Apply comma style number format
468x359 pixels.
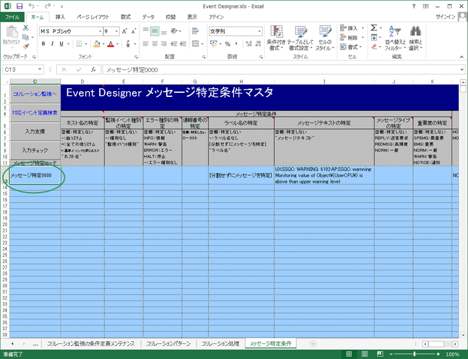236,44
